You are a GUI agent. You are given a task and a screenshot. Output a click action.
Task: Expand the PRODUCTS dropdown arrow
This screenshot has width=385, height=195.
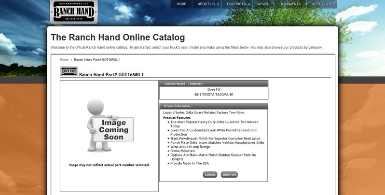(x=249, y=4)
